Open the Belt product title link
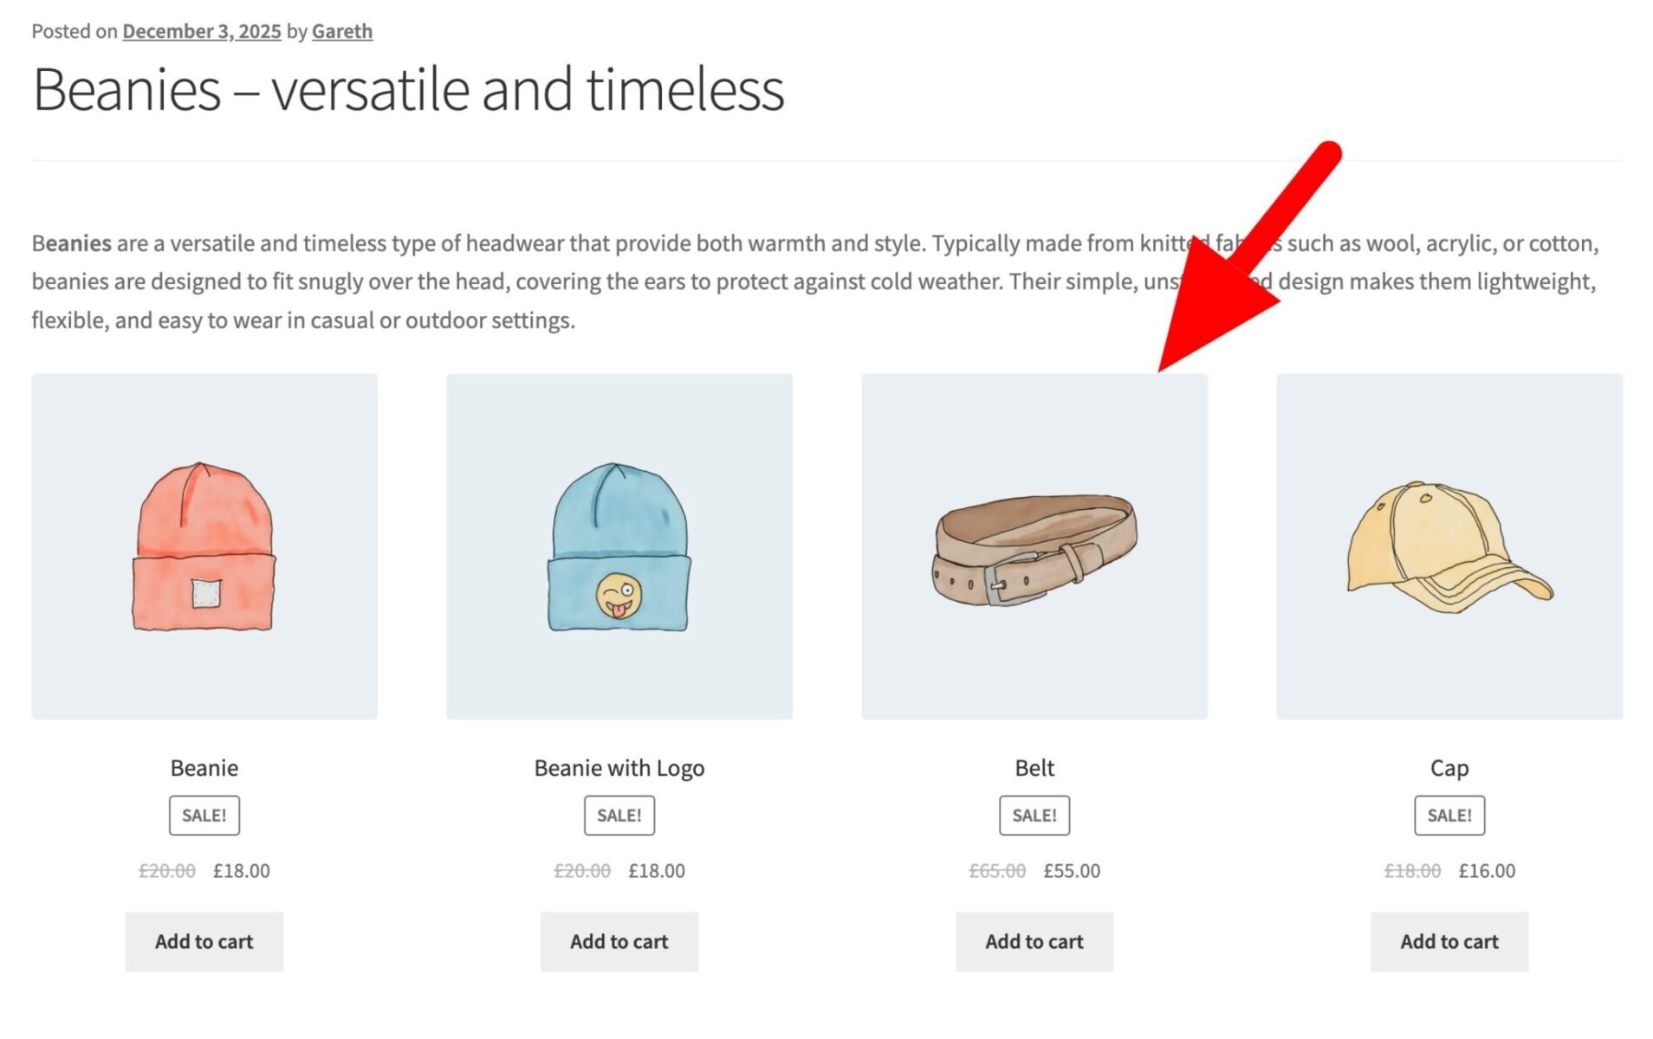1653x1039 pixels. pos(1034,768)
